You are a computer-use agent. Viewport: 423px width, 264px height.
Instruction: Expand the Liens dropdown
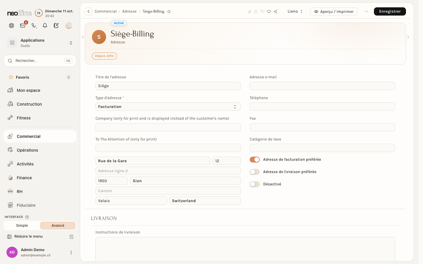[295, 11]
